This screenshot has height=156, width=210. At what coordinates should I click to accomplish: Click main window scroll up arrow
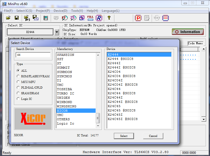point(204,49)
